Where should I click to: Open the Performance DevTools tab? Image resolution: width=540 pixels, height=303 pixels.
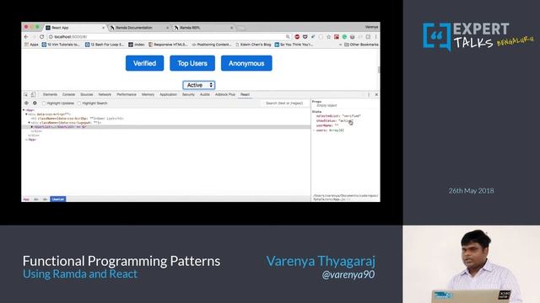127,94
